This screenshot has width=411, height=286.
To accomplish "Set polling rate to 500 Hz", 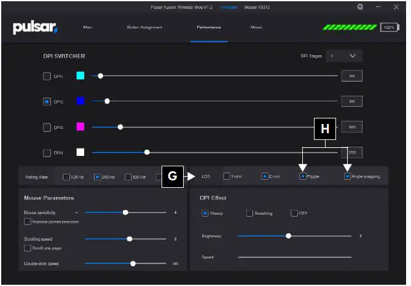I will (128, 177).
